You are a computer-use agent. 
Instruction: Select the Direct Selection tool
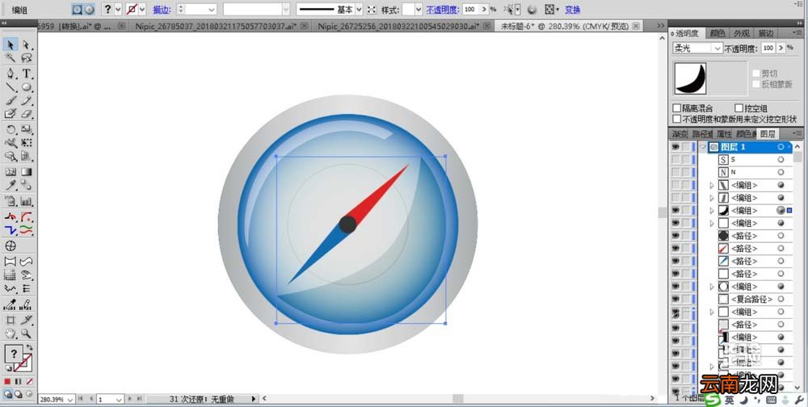click(27, 45)
